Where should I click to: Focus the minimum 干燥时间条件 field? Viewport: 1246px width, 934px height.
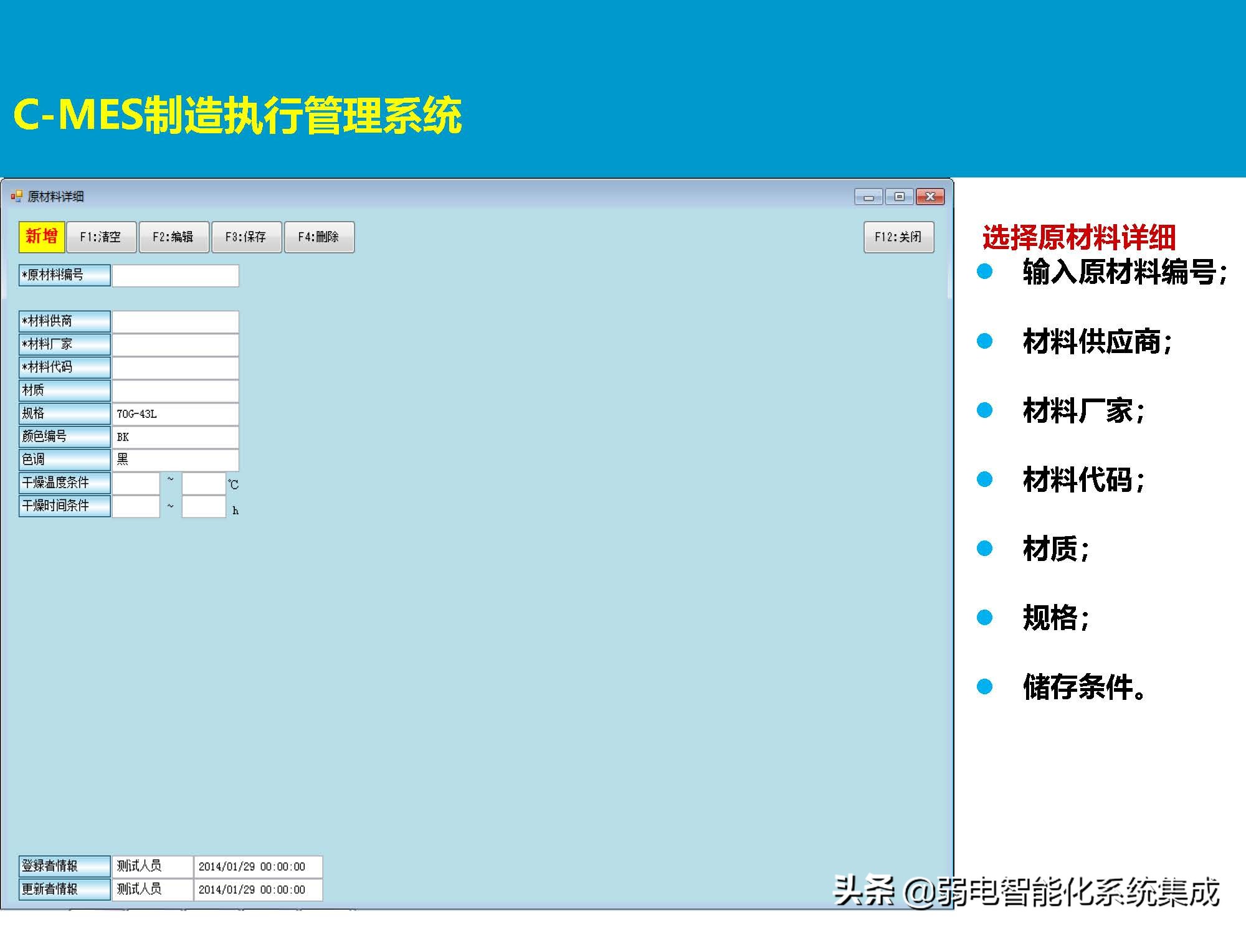point(136,506)
